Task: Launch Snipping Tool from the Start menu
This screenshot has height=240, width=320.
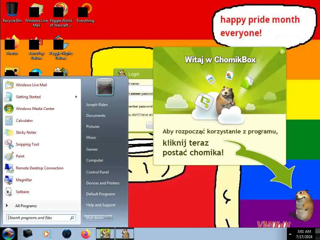Action: click(x=42, y=144)
